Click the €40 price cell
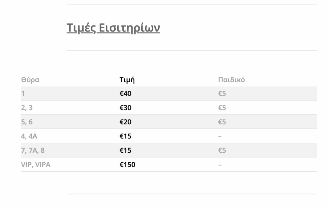This screenshot has width=329, height=207. (126, 94)
